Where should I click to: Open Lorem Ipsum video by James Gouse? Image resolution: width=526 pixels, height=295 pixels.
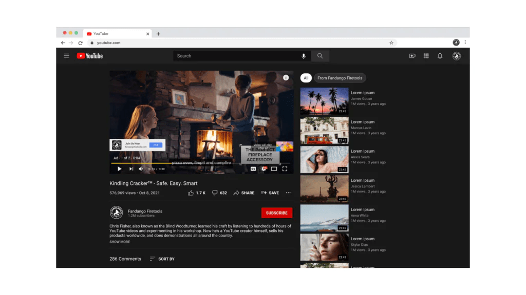[363, 93]
